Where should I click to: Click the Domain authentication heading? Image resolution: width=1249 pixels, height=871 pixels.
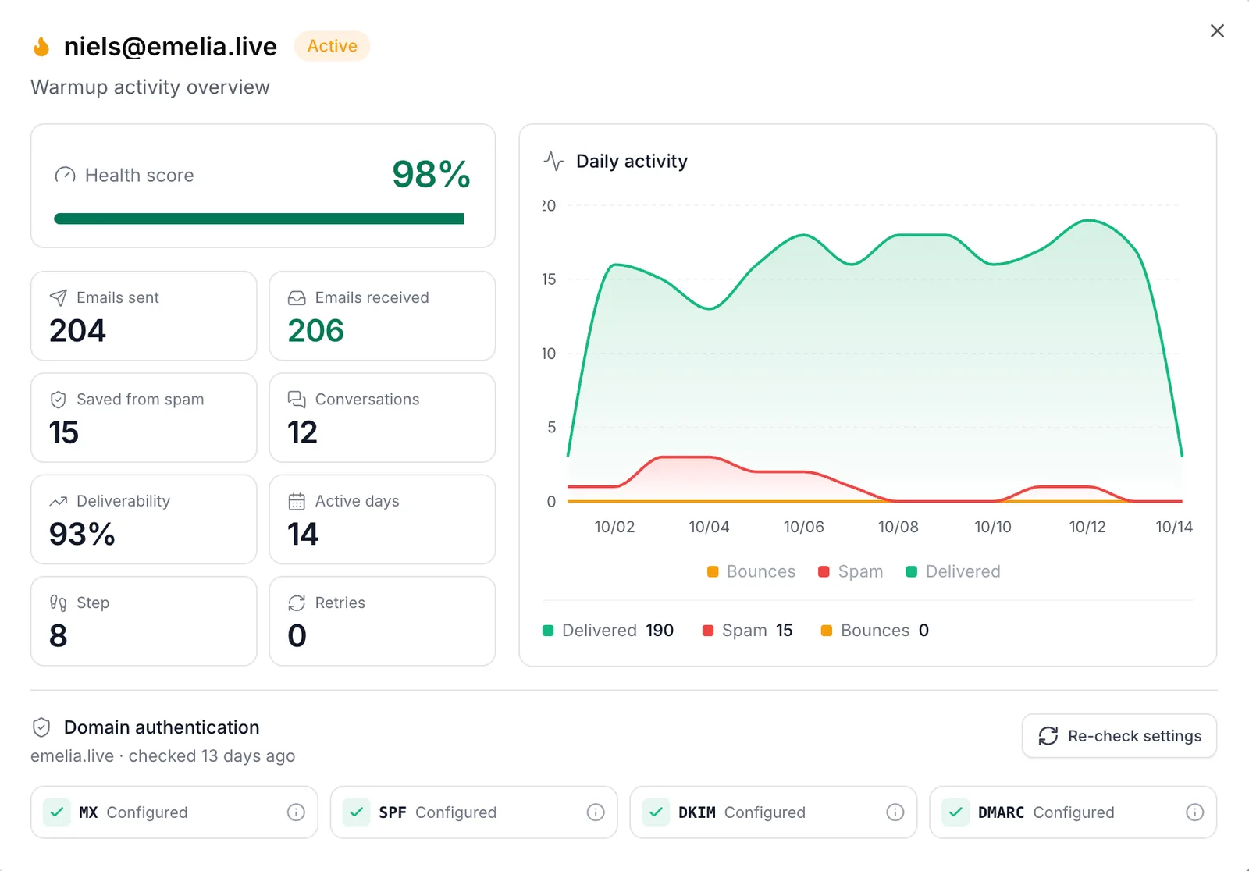coord(162,727)
